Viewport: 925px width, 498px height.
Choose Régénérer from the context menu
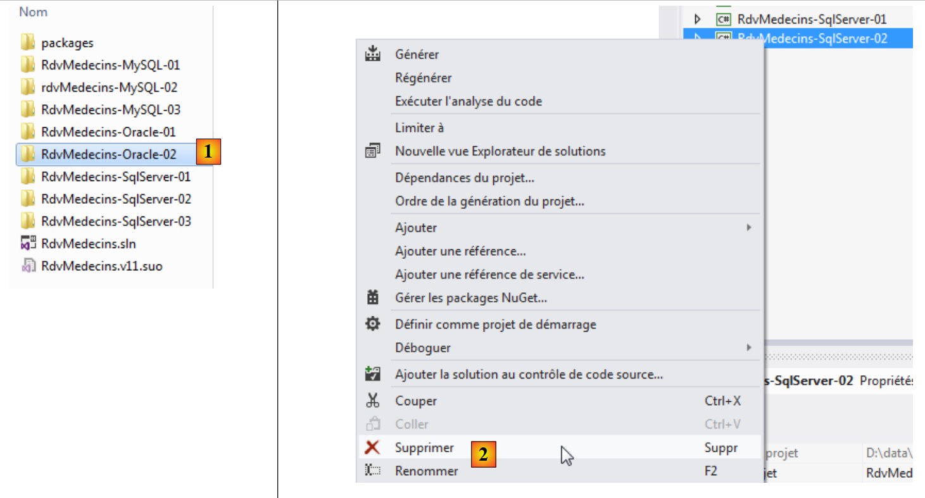[x=423, y=78]
